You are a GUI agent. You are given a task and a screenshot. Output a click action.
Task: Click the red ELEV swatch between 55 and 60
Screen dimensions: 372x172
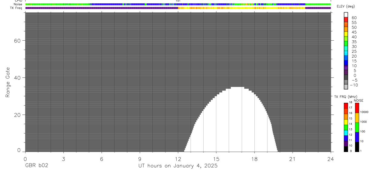(346, 20)
